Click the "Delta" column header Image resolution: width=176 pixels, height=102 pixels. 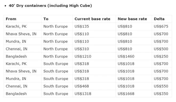pos(159,19)
